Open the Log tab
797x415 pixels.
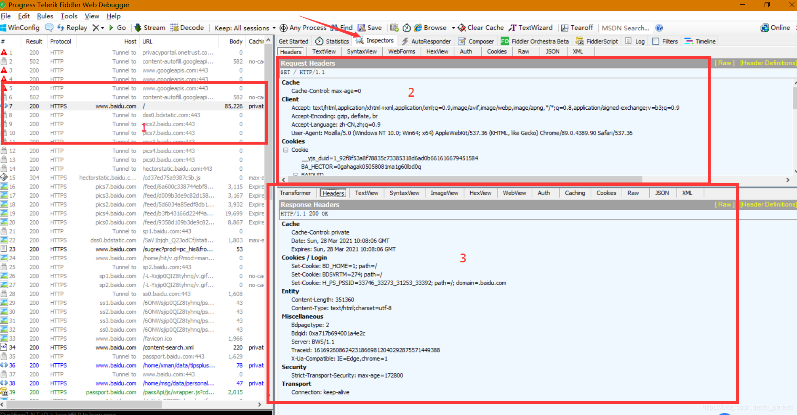point(635,41)
